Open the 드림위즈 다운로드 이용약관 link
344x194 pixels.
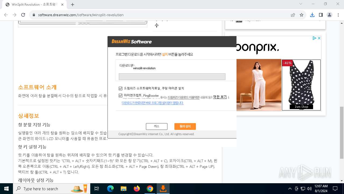[184, 98]
